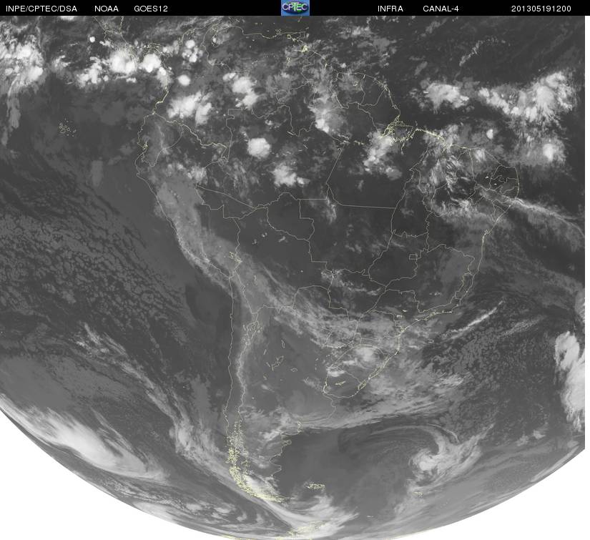Click the 201305191200 timestamp

click(x=541, y=9)
